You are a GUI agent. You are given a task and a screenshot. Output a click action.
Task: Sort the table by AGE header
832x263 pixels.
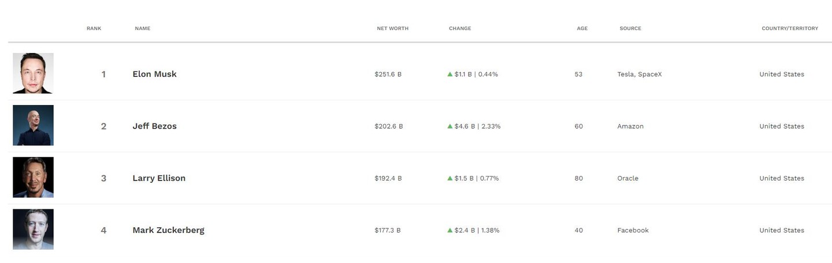[x=582, y=28]
